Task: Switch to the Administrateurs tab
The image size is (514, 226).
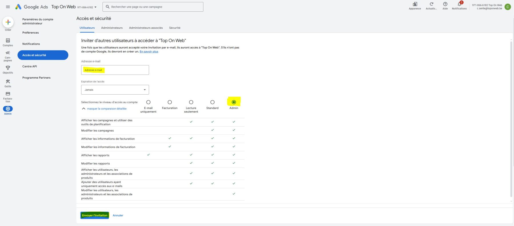Action: tap(112, 28)
